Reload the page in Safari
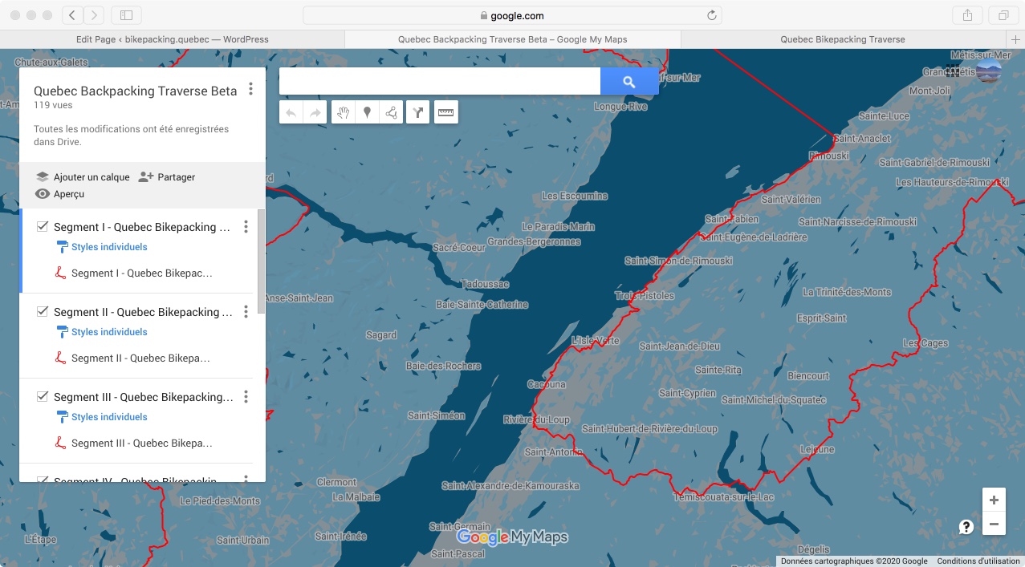 point(711,15)
